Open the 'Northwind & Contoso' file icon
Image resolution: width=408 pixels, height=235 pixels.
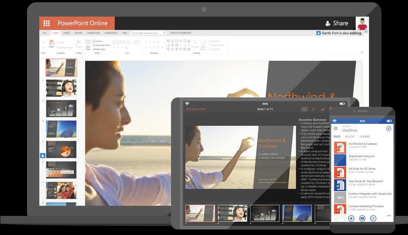point(340,148)
